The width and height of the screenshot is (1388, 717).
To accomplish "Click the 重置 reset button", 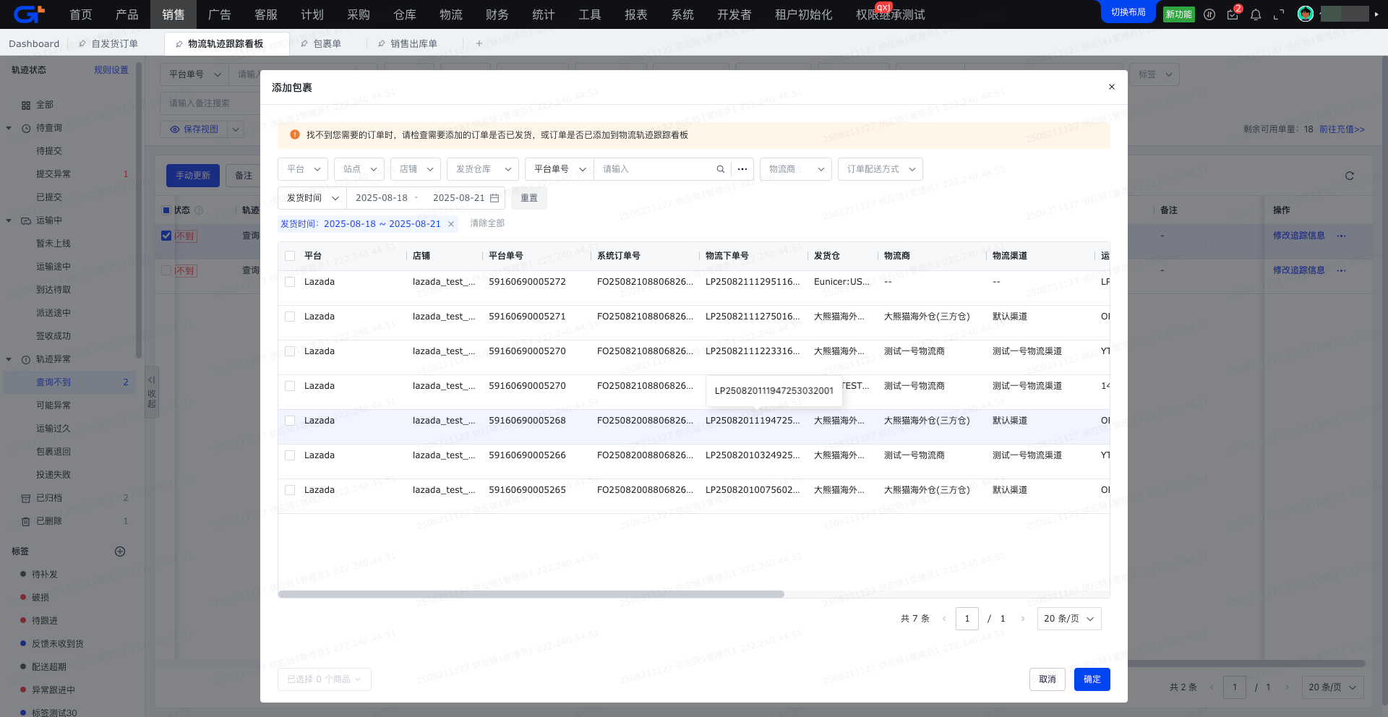I will pyautogui.click(x=529, y=198).
